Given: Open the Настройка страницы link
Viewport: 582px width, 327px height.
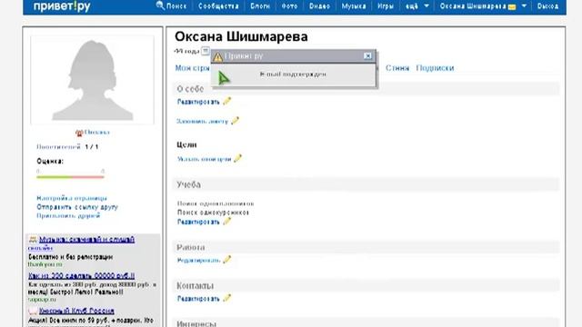Looking at the screenshot, I should pos(72,198).
